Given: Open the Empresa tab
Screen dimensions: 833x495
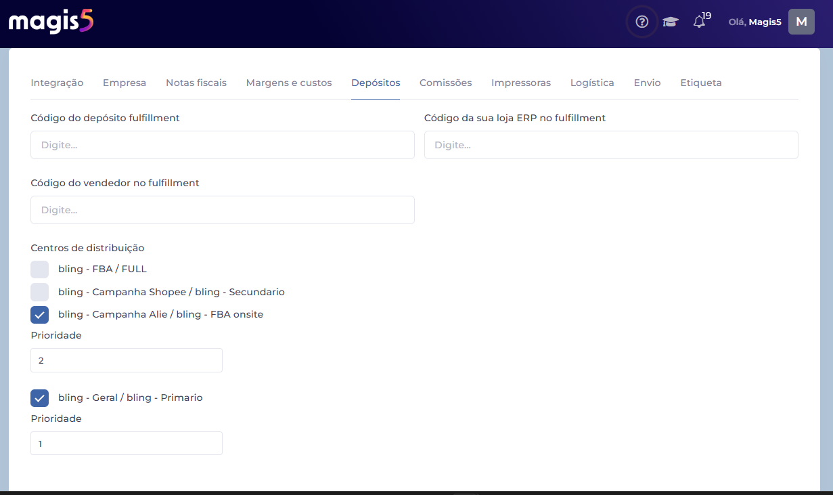Looking at the screenshot, I should coord(125,83).
